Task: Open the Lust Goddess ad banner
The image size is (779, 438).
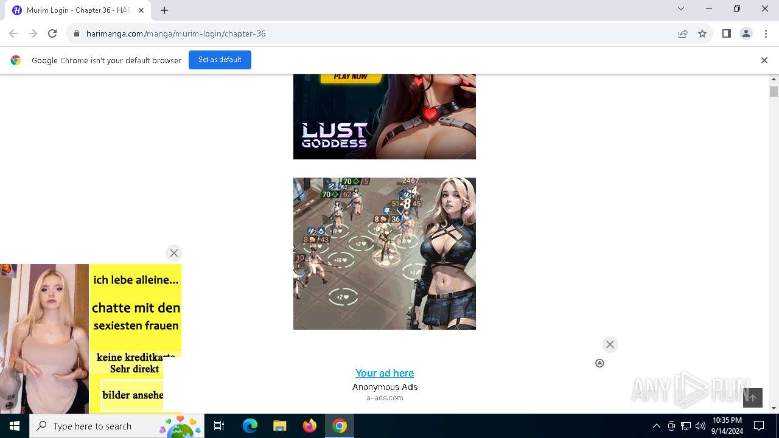Action: (385, 117)
